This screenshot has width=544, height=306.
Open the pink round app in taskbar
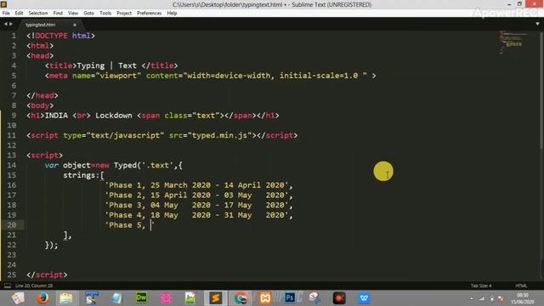click(167, 298)
